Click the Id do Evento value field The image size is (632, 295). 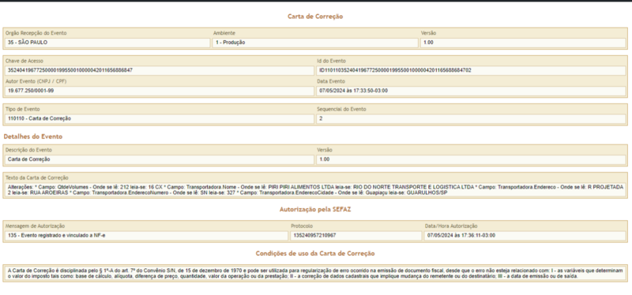click(x=471, y=70)
